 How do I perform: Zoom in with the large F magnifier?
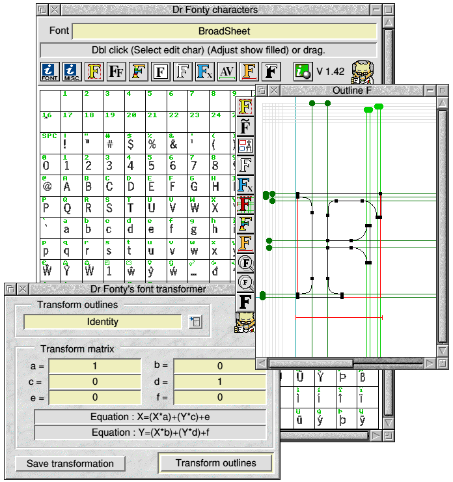(245, 263)
